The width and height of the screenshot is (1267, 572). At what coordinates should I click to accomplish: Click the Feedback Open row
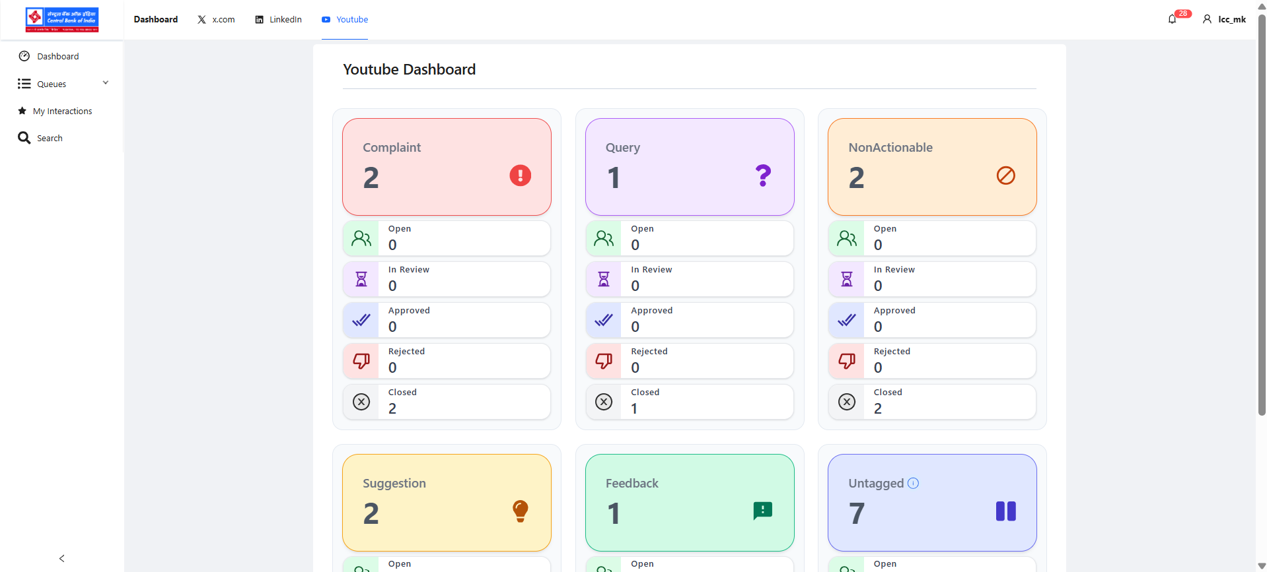coord(690,564)
